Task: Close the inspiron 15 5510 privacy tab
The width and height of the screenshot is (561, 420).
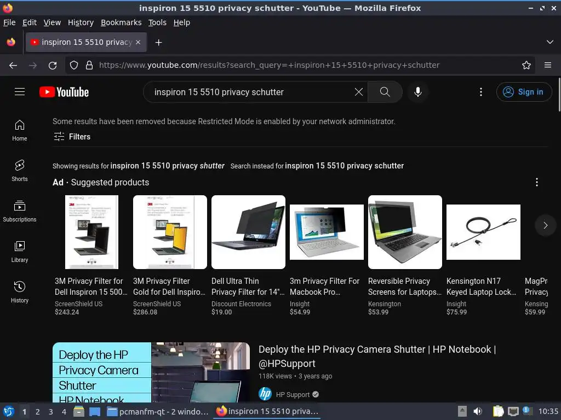Action: pos(138,42)
